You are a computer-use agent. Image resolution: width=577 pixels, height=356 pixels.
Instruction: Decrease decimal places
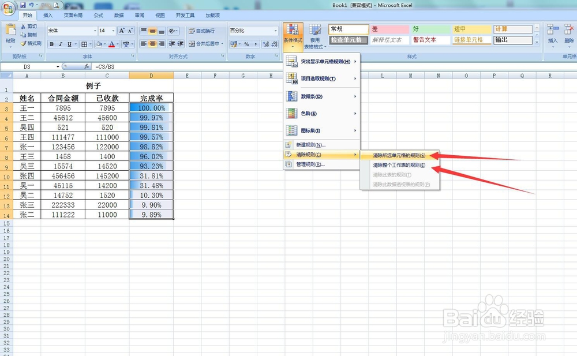(275, 44)
